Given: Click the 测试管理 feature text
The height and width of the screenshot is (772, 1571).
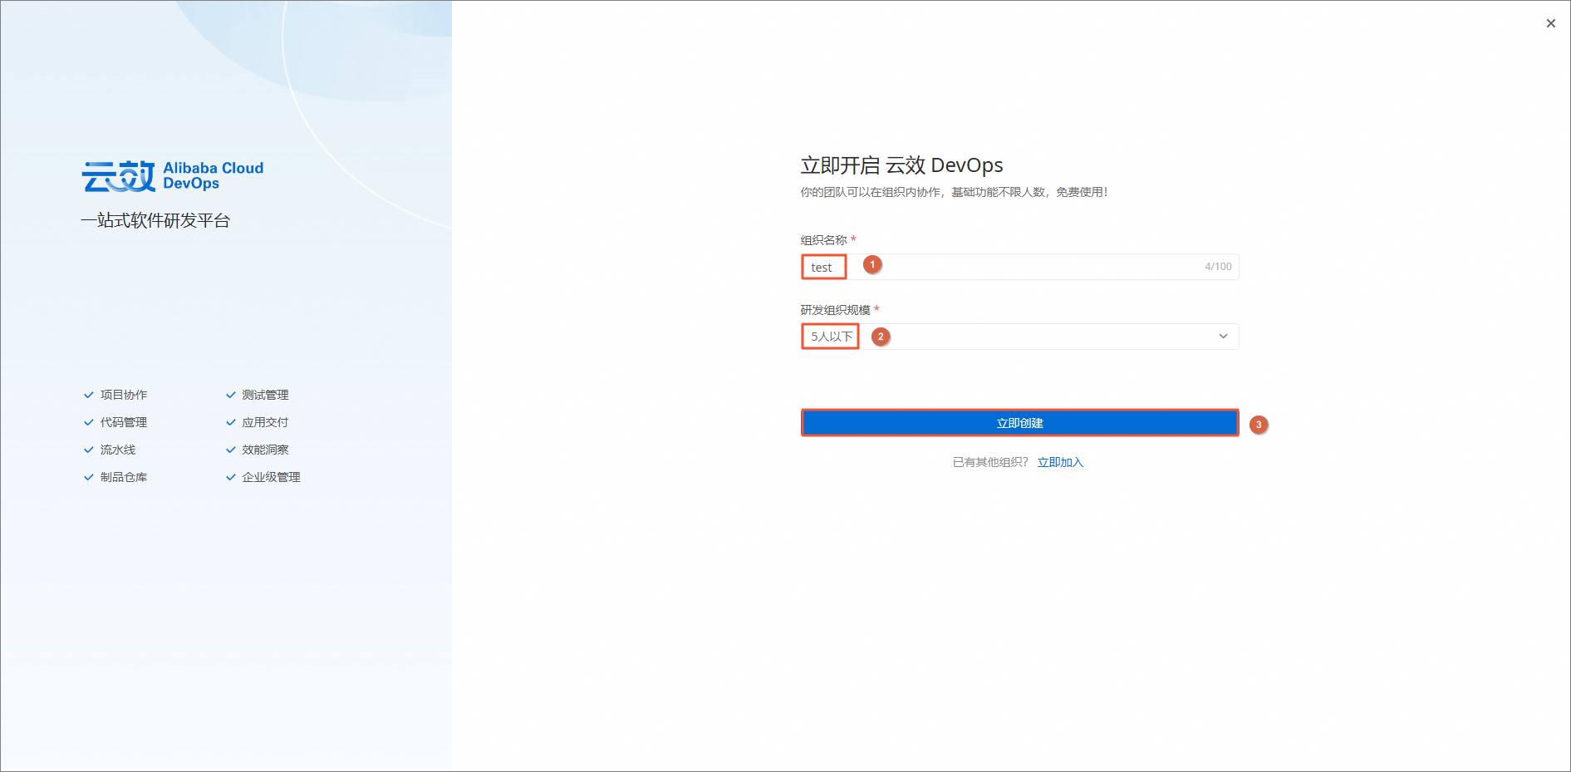Looking at the screenshot, I should (265, 396).
